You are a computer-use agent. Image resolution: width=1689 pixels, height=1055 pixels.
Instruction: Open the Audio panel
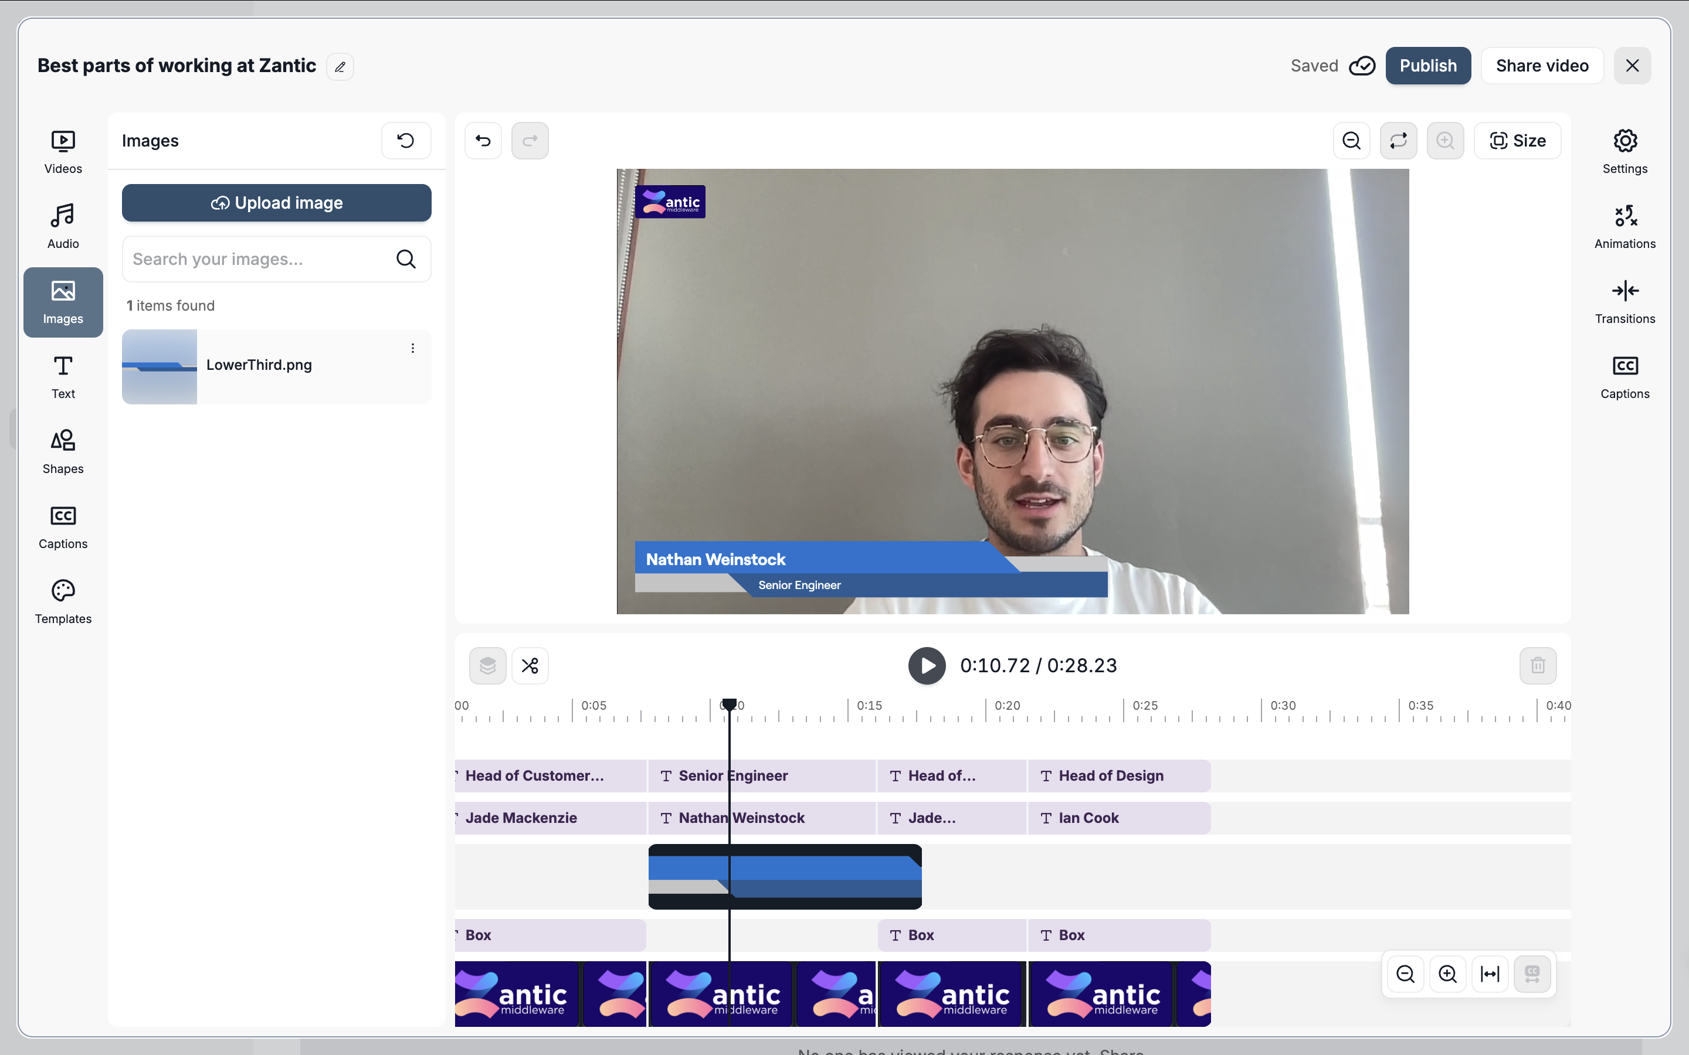pos(63,226)
